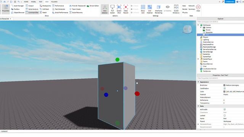Expand the Camera tree node
This screenshot has height=137, width=244.
click(x=201, y=27)
